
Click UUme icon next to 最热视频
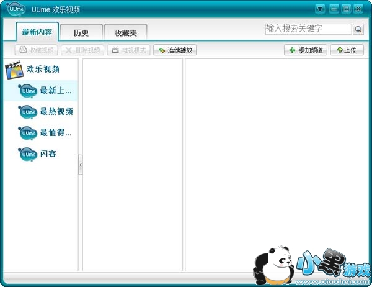pyautogui.click(x=28, y=112)
